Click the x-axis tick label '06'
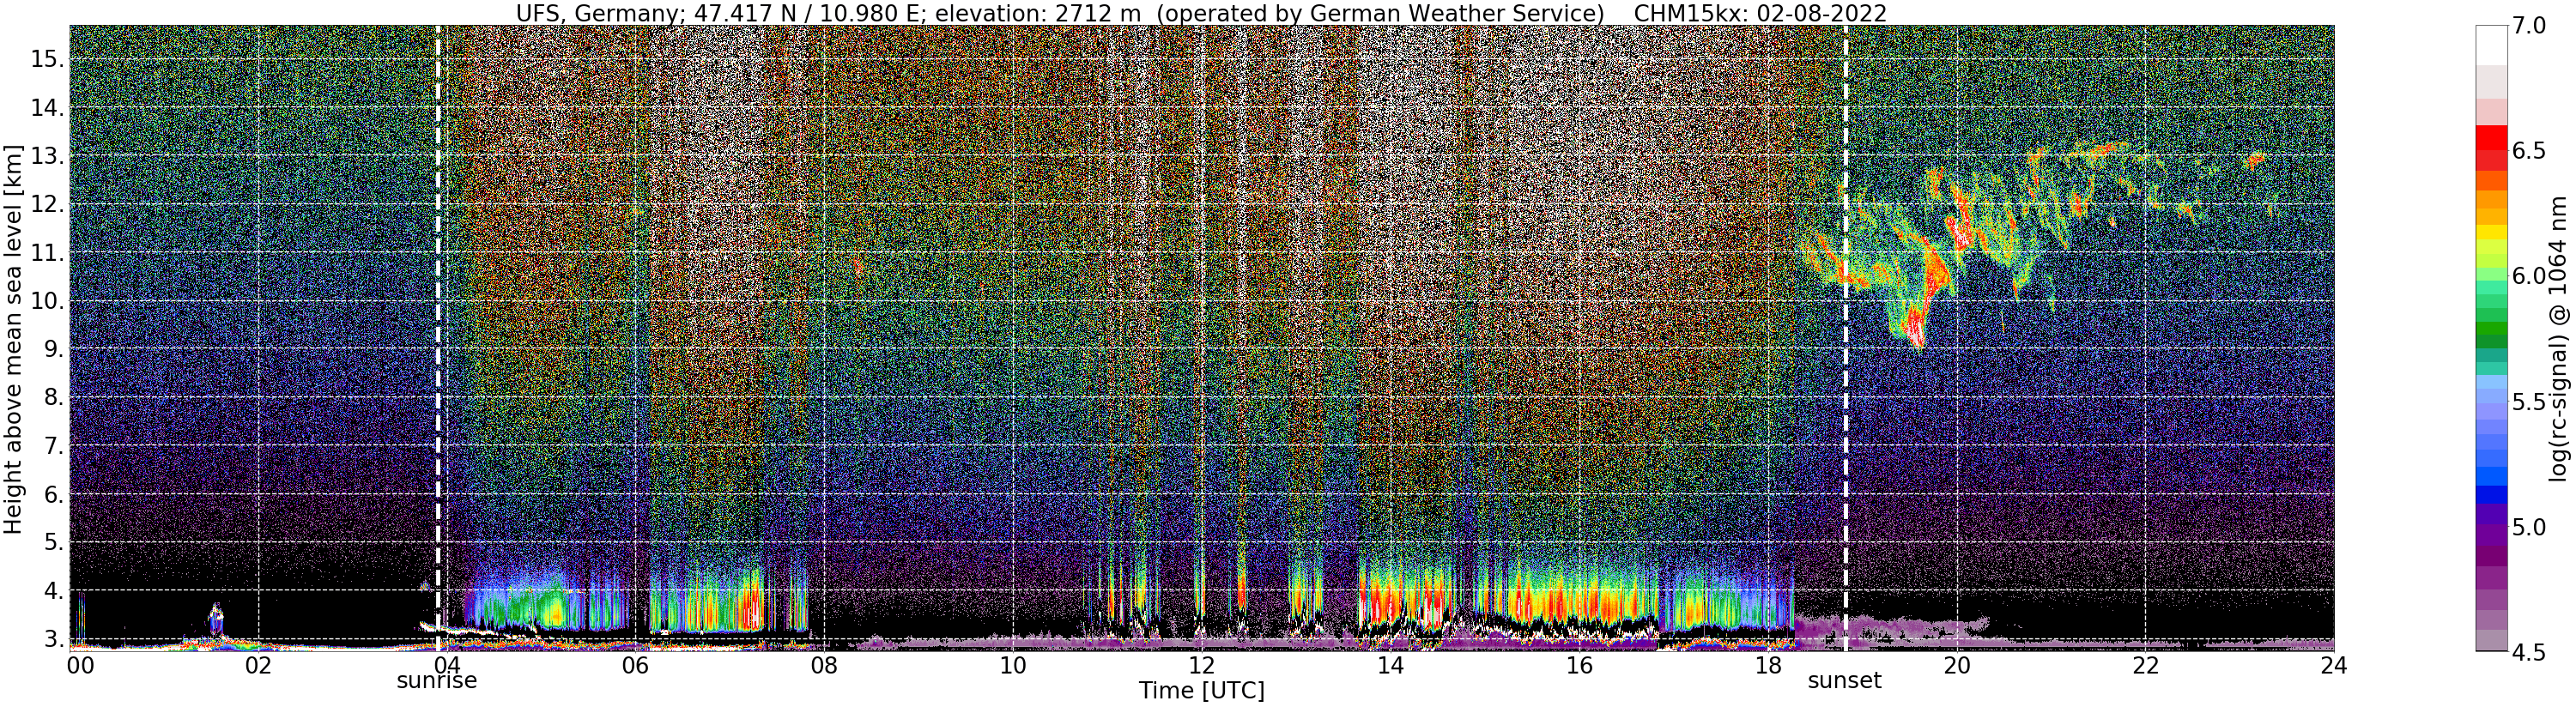 point(636,666)
